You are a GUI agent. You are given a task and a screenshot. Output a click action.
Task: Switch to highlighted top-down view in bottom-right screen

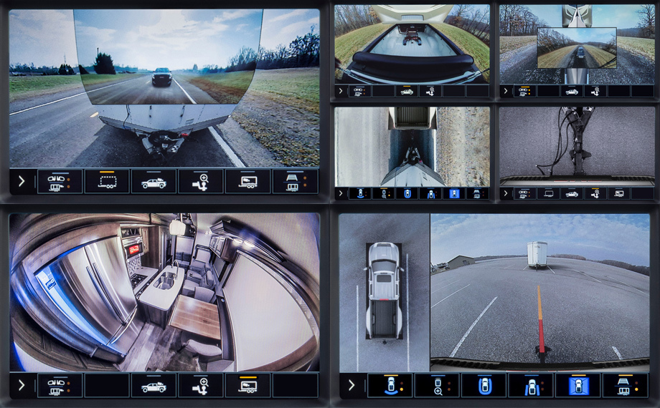point(577,386)
